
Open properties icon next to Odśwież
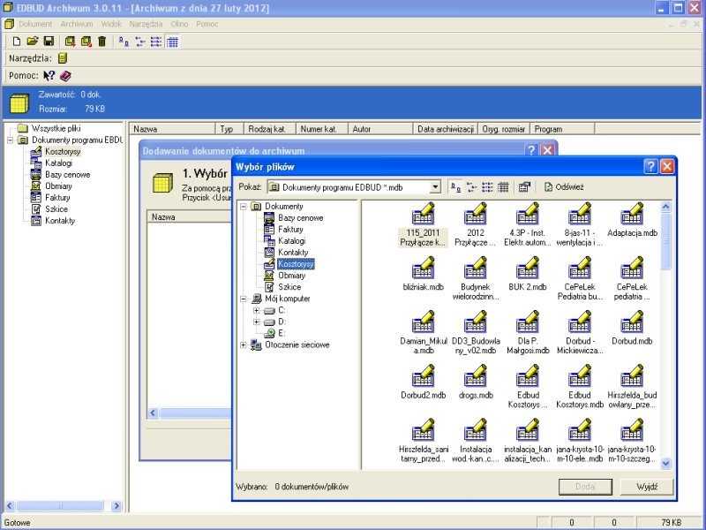(x=524, y=187)
